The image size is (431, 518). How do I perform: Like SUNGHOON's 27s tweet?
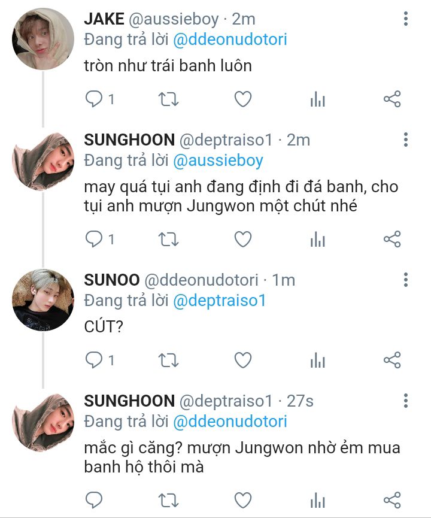242,500
